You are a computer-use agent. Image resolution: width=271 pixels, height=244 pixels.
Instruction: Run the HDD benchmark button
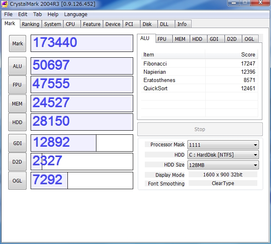pos(17,122)
